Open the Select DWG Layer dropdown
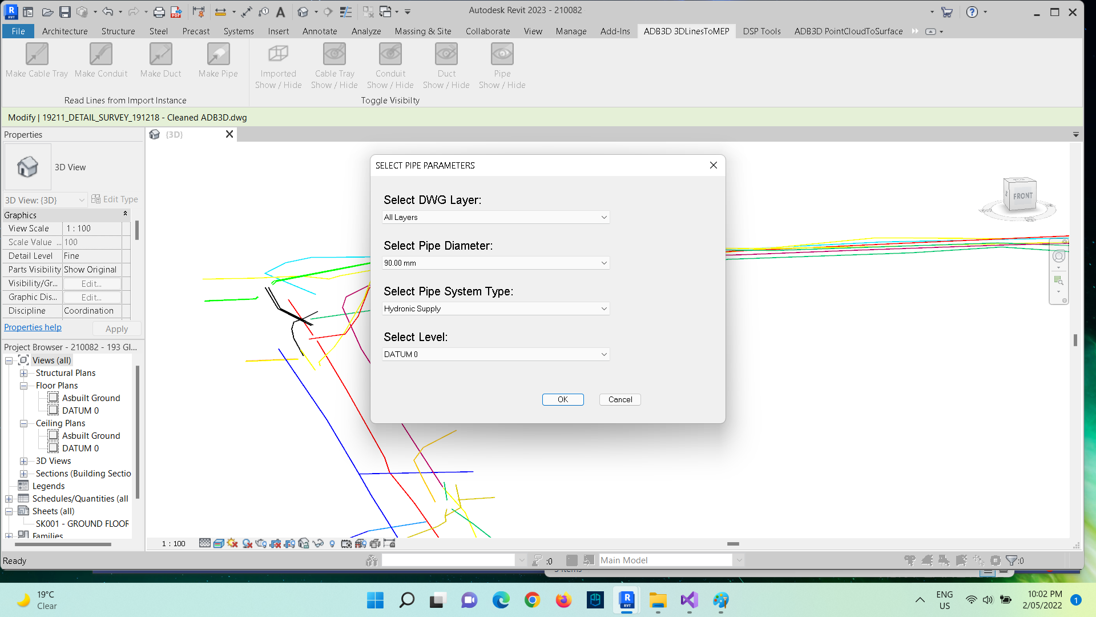 click(x=495, y=217)
